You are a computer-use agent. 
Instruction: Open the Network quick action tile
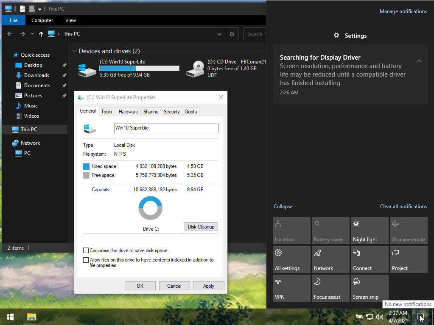(331, 259)
